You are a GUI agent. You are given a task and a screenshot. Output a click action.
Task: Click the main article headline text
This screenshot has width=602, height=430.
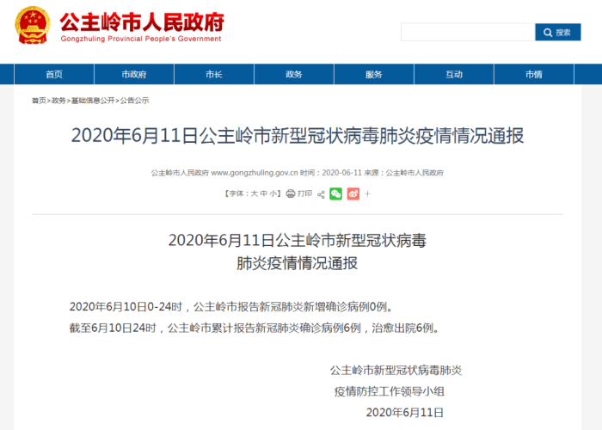click(x=298, y=136)
